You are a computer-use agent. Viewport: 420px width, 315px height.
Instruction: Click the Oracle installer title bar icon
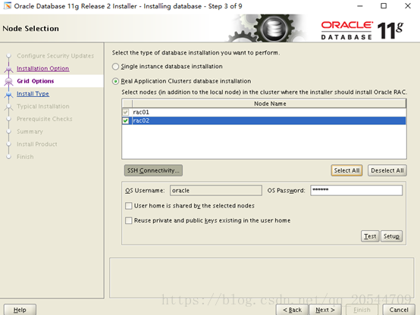pyautogui.click(x=8, y=5)
